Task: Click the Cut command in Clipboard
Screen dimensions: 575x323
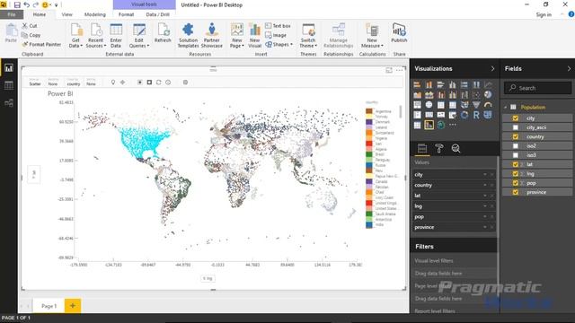Action: [x=30, y=26]
